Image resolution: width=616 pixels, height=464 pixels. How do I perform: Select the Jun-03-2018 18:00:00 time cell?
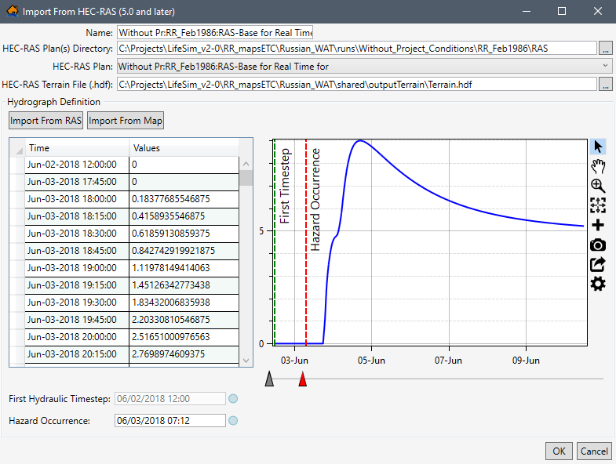pos(77,199)
